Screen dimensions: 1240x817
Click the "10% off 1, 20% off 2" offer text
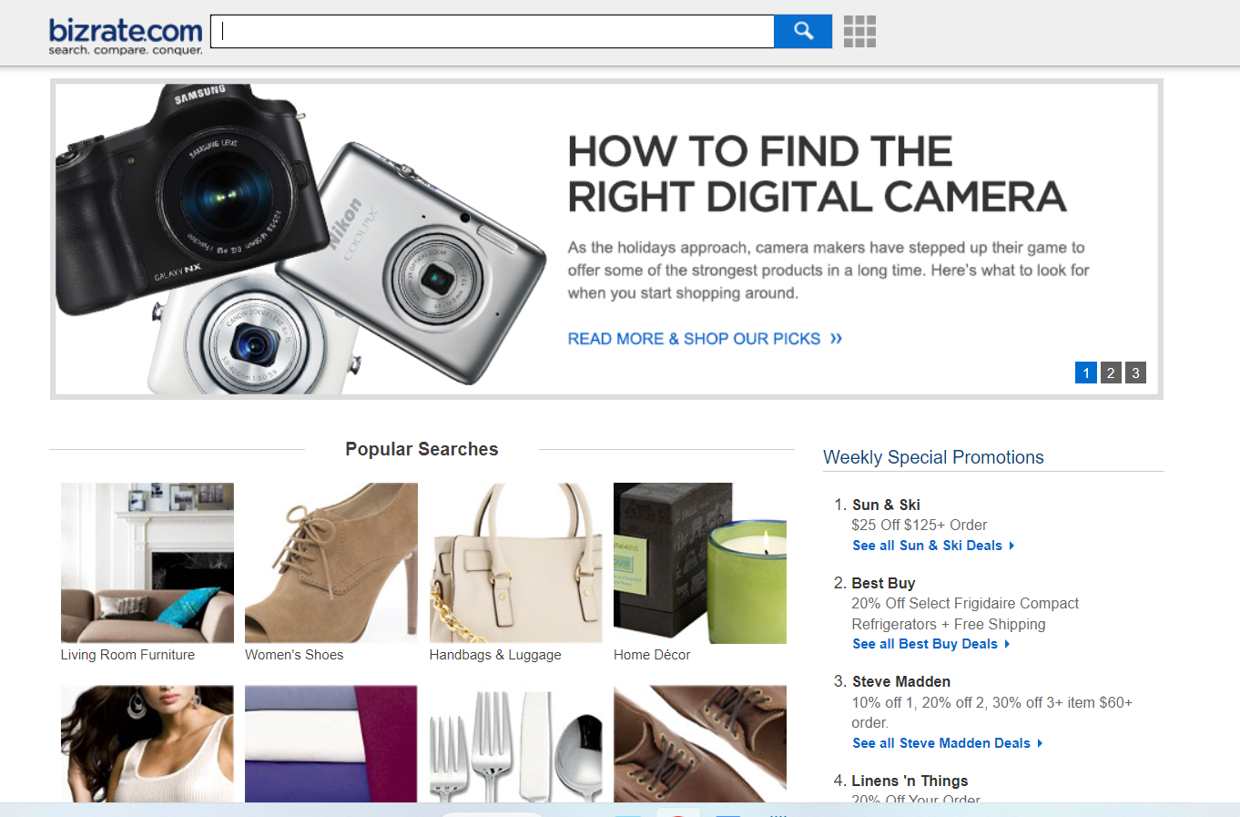click(x=992, y=712)
